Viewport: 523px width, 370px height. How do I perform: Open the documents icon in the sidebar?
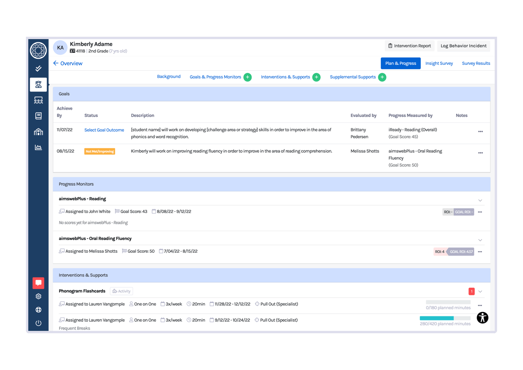pos(38,116)
